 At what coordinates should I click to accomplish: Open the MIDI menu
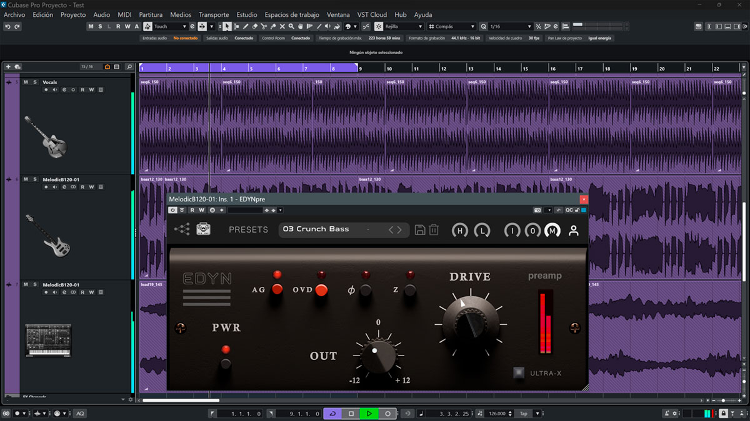point(124,14)
